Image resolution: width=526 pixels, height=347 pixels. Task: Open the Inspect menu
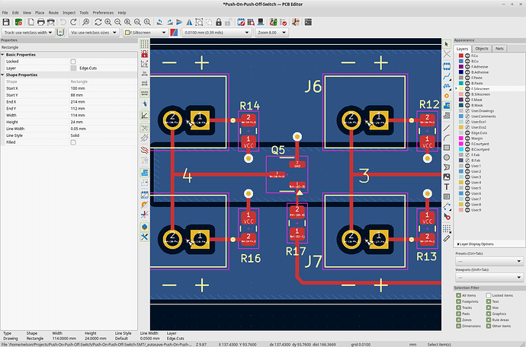pos(69,13)
